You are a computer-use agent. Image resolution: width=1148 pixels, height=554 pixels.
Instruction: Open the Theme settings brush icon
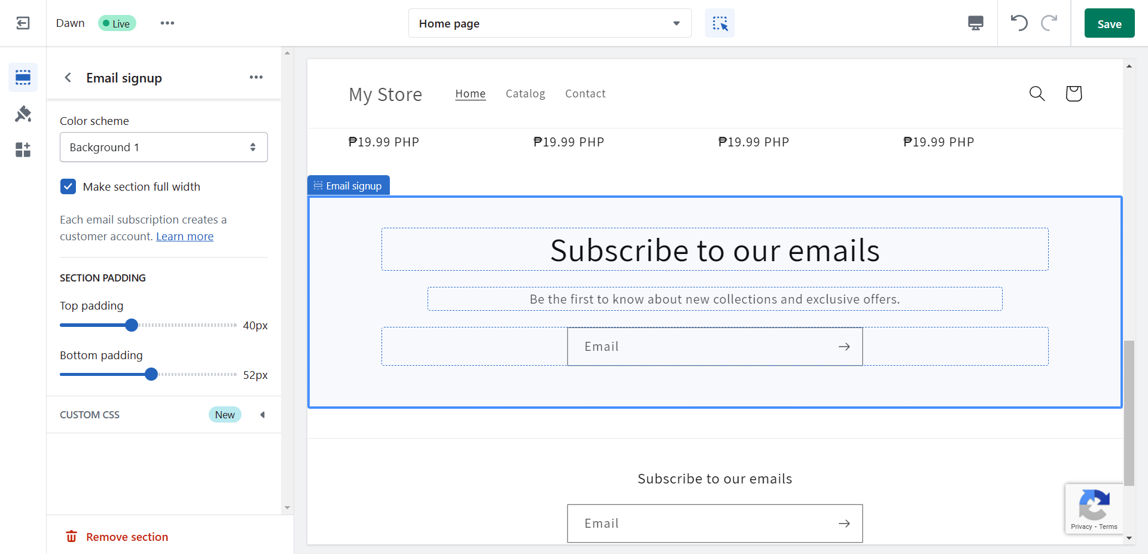(x=23, y=114)
